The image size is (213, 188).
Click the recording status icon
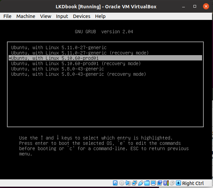[159, 183]
